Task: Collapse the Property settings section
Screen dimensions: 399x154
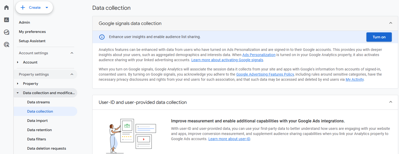Action: click(72, 74)
